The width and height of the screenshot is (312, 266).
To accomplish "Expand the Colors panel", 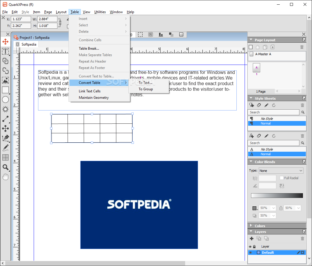I will pos(251,226).
